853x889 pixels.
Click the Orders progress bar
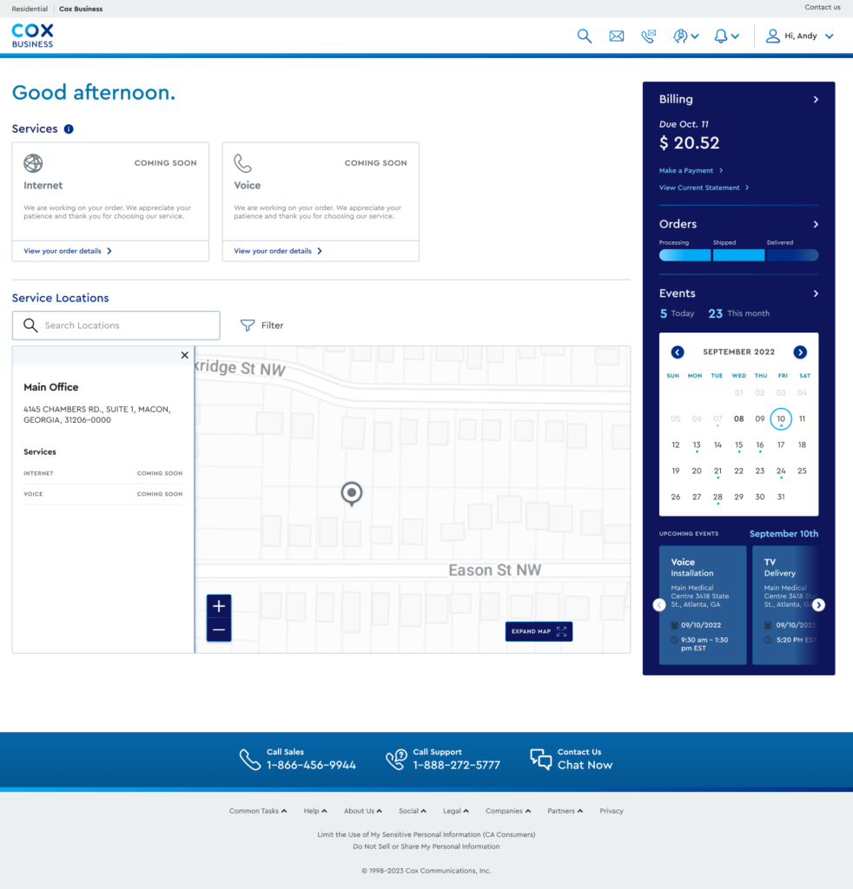click(738, 255)
